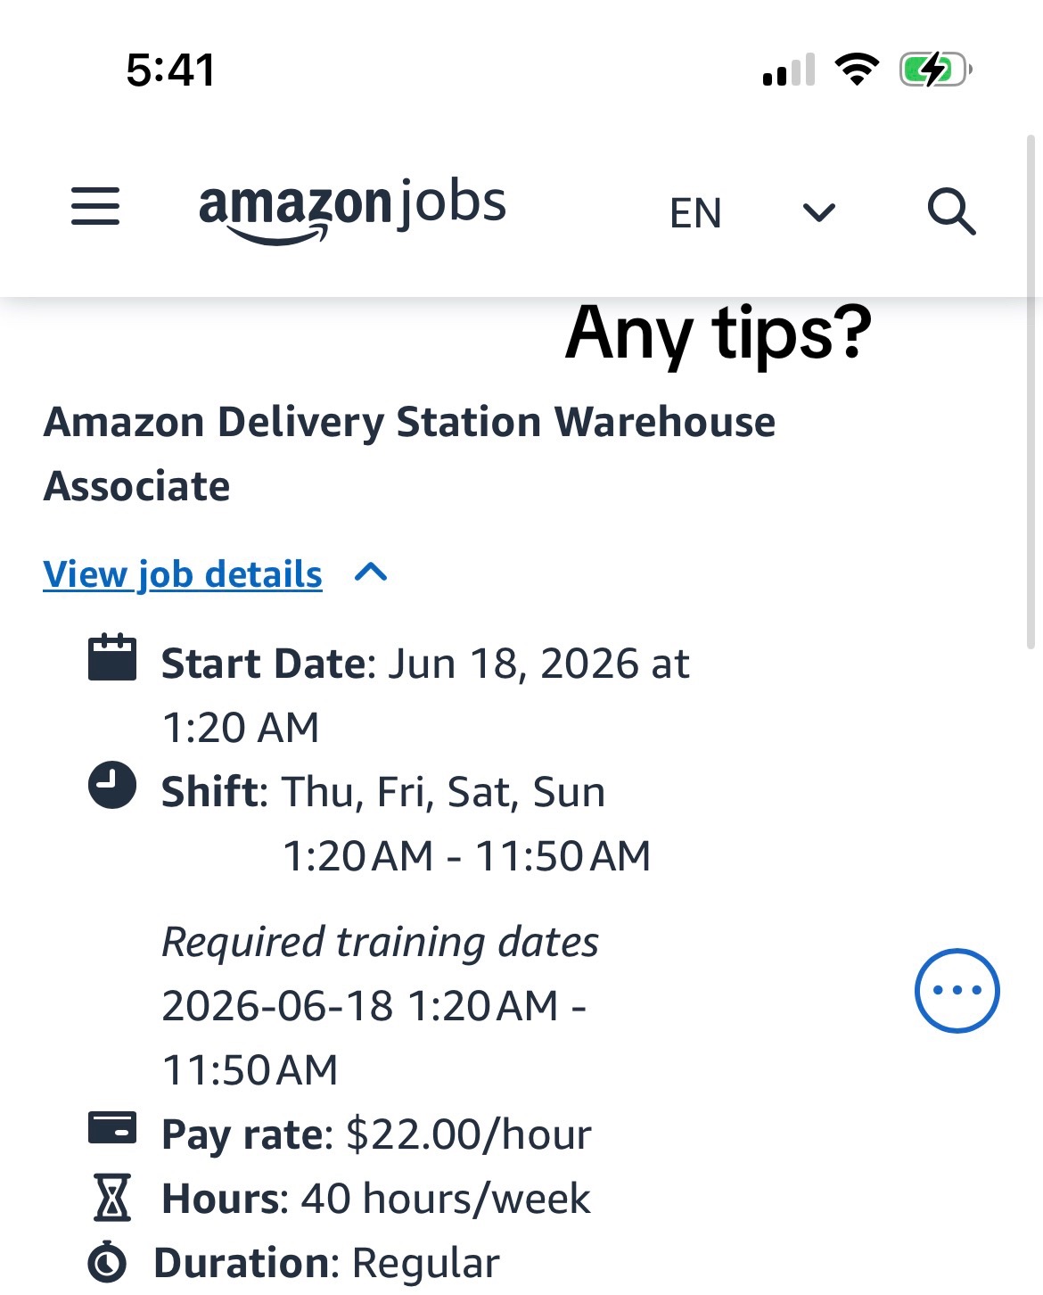Viewport: 1043px width, 1295px height.
Task: Tap the clock icon next to Shift
Action: tap(112, 786)
